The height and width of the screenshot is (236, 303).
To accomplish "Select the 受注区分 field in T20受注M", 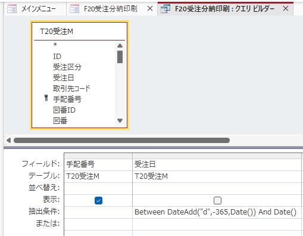I will coord(67,67).
